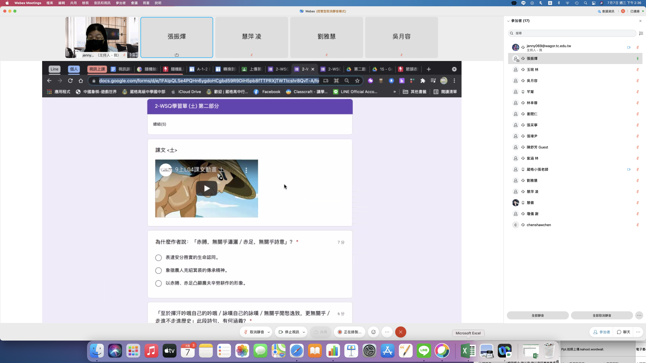This screenshot has height=363, width=646.
Task: Open the Chrome extensions puzzle icon
Action: click(423, 81)
